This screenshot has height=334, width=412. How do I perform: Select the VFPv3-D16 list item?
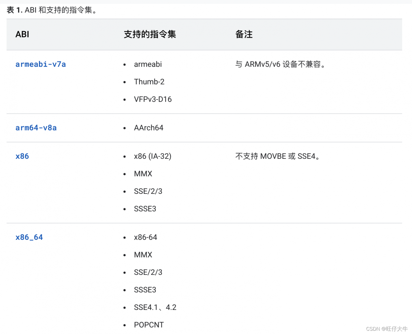pyautogui.click(x=153, y=99)
